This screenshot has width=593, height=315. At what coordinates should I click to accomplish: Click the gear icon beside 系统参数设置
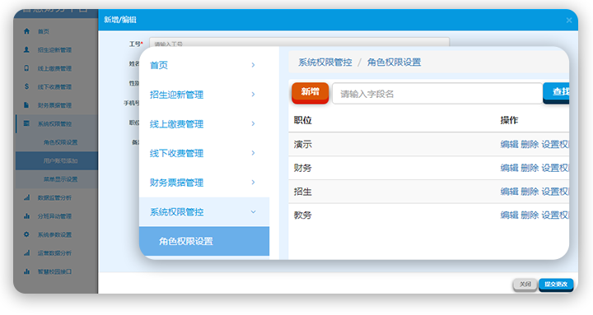coord(26,234)
